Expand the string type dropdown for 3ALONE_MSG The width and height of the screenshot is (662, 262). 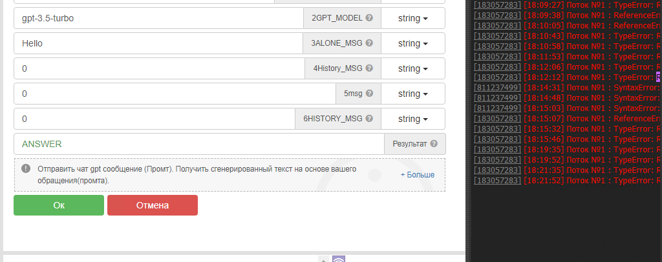pos(413,43)
